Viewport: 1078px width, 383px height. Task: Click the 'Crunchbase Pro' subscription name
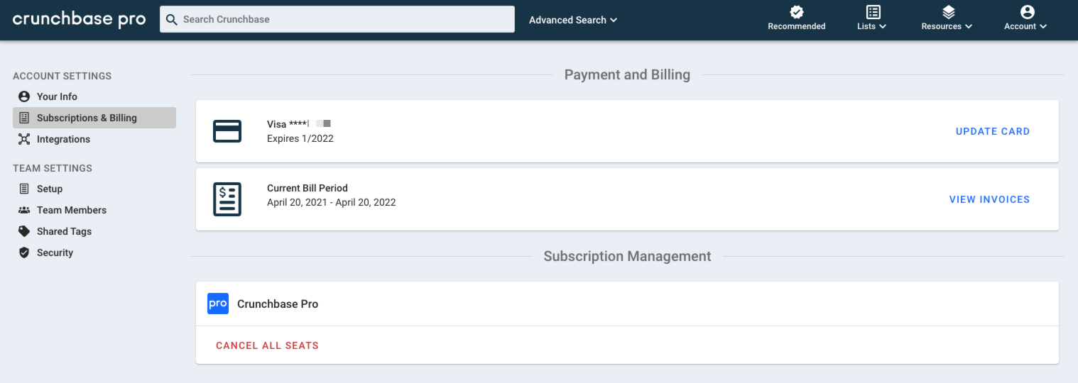tap(278, 304)
